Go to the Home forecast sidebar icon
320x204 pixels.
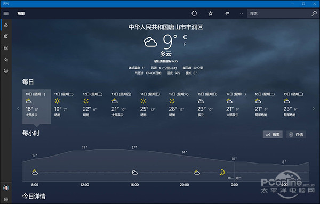pos(6,25)
